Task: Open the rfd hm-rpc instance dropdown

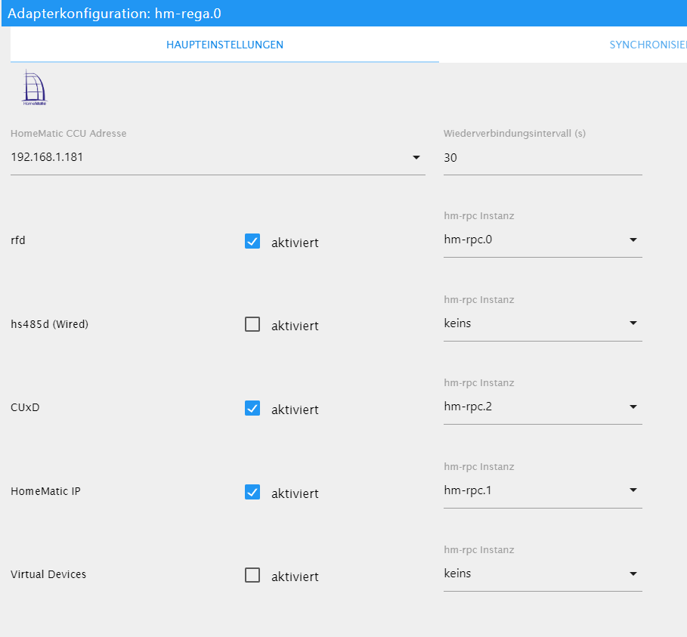Action: coord(633,240)
